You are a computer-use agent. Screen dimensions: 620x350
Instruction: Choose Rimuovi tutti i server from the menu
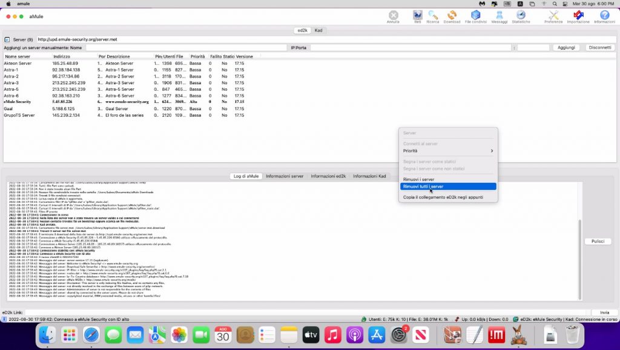[448, 187]
